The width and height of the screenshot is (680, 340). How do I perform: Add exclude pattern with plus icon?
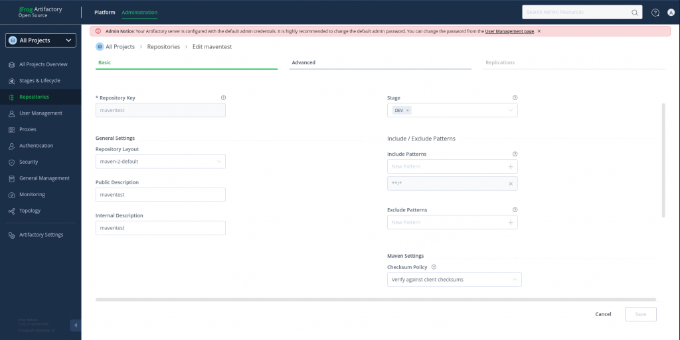(510, 223)
